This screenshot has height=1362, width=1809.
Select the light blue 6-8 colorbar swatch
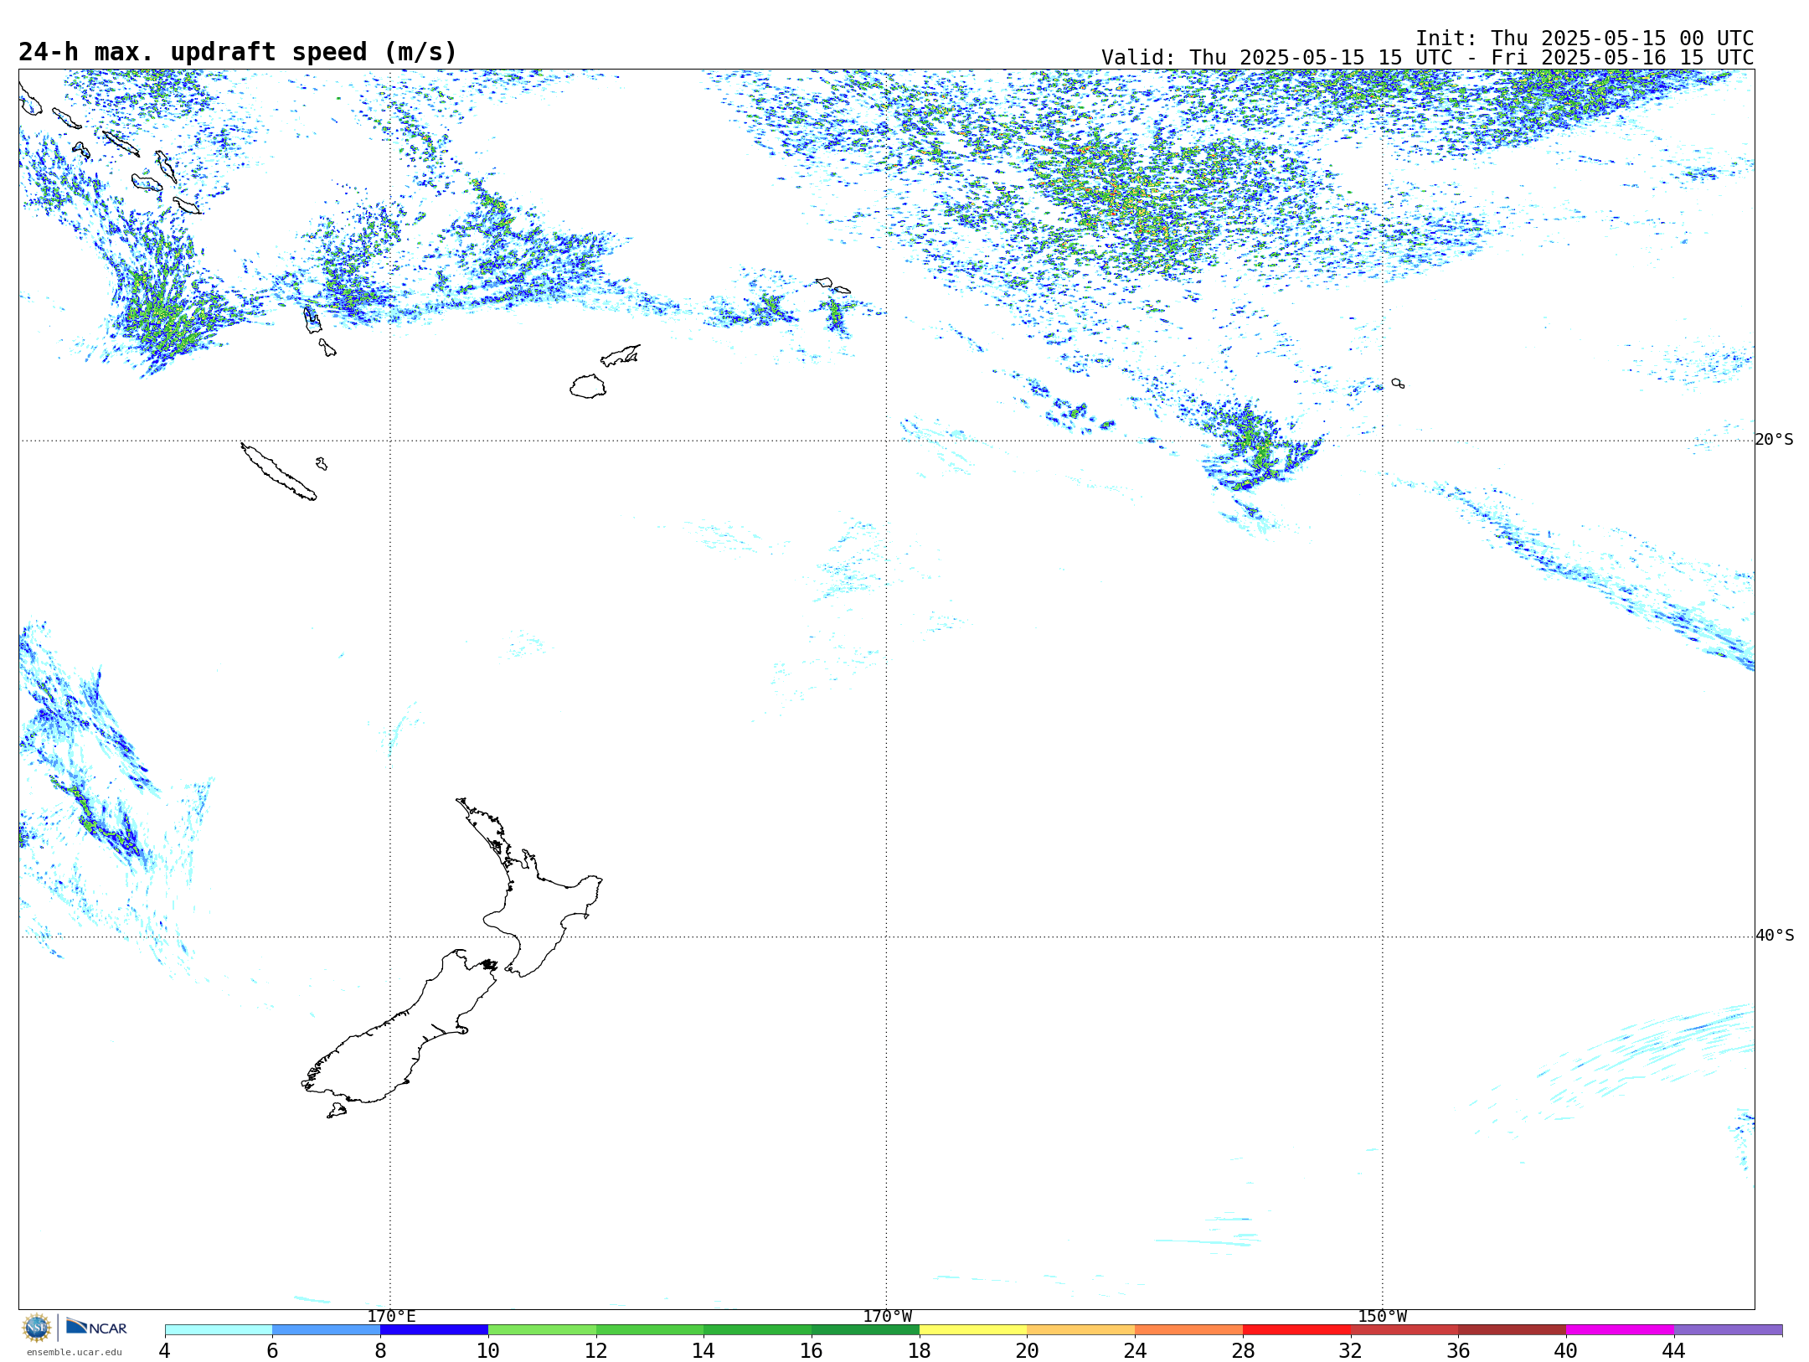click(327, 1329)
